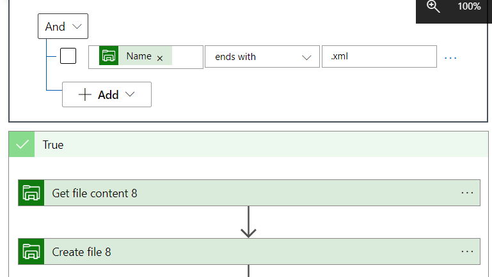The image size is (492, 277).
Task: Expand the Get file content 8 action
Action: coord(249,193)
